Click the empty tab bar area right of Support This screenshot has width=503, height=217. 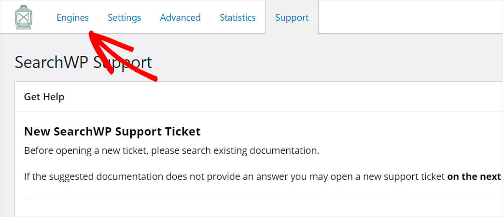point(411,17)
